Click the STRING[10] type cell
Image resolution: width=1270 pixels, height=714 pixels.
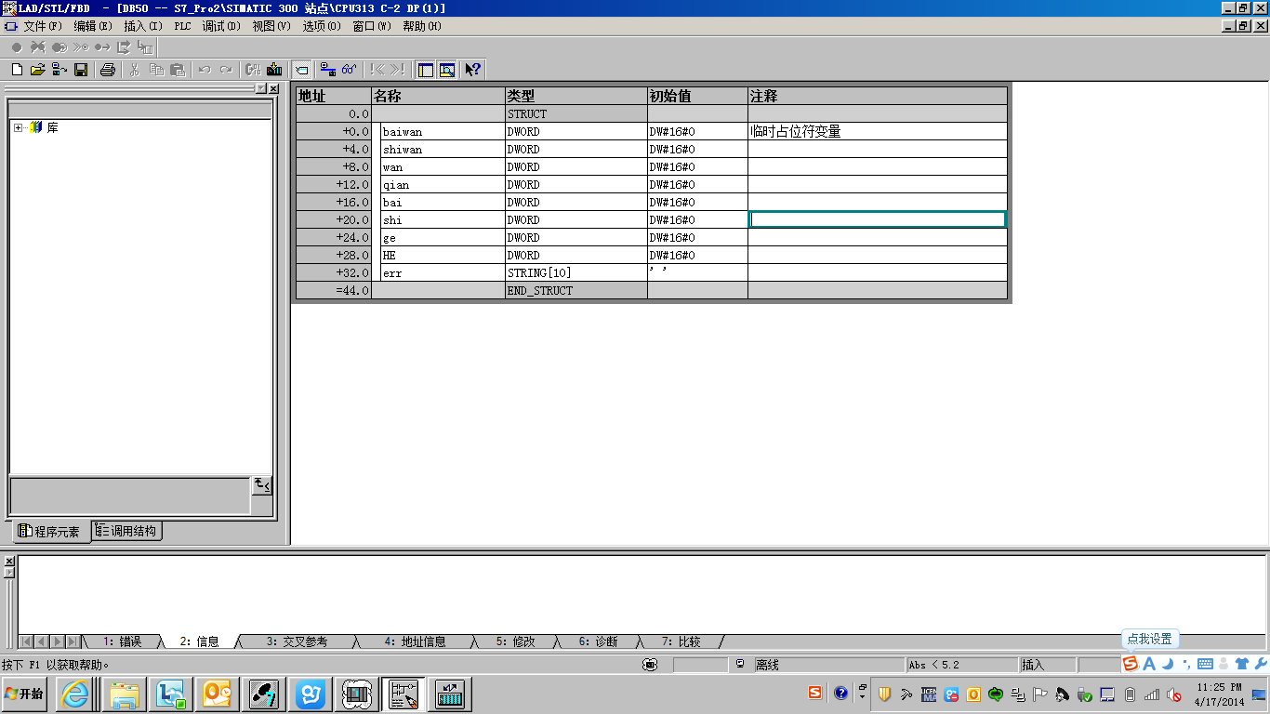(x=576, y=273)
